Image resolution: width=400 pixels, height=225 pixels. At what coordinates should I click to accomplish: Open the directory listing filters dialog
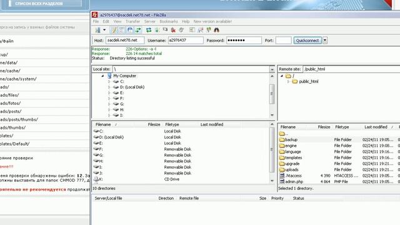point(192,30)
